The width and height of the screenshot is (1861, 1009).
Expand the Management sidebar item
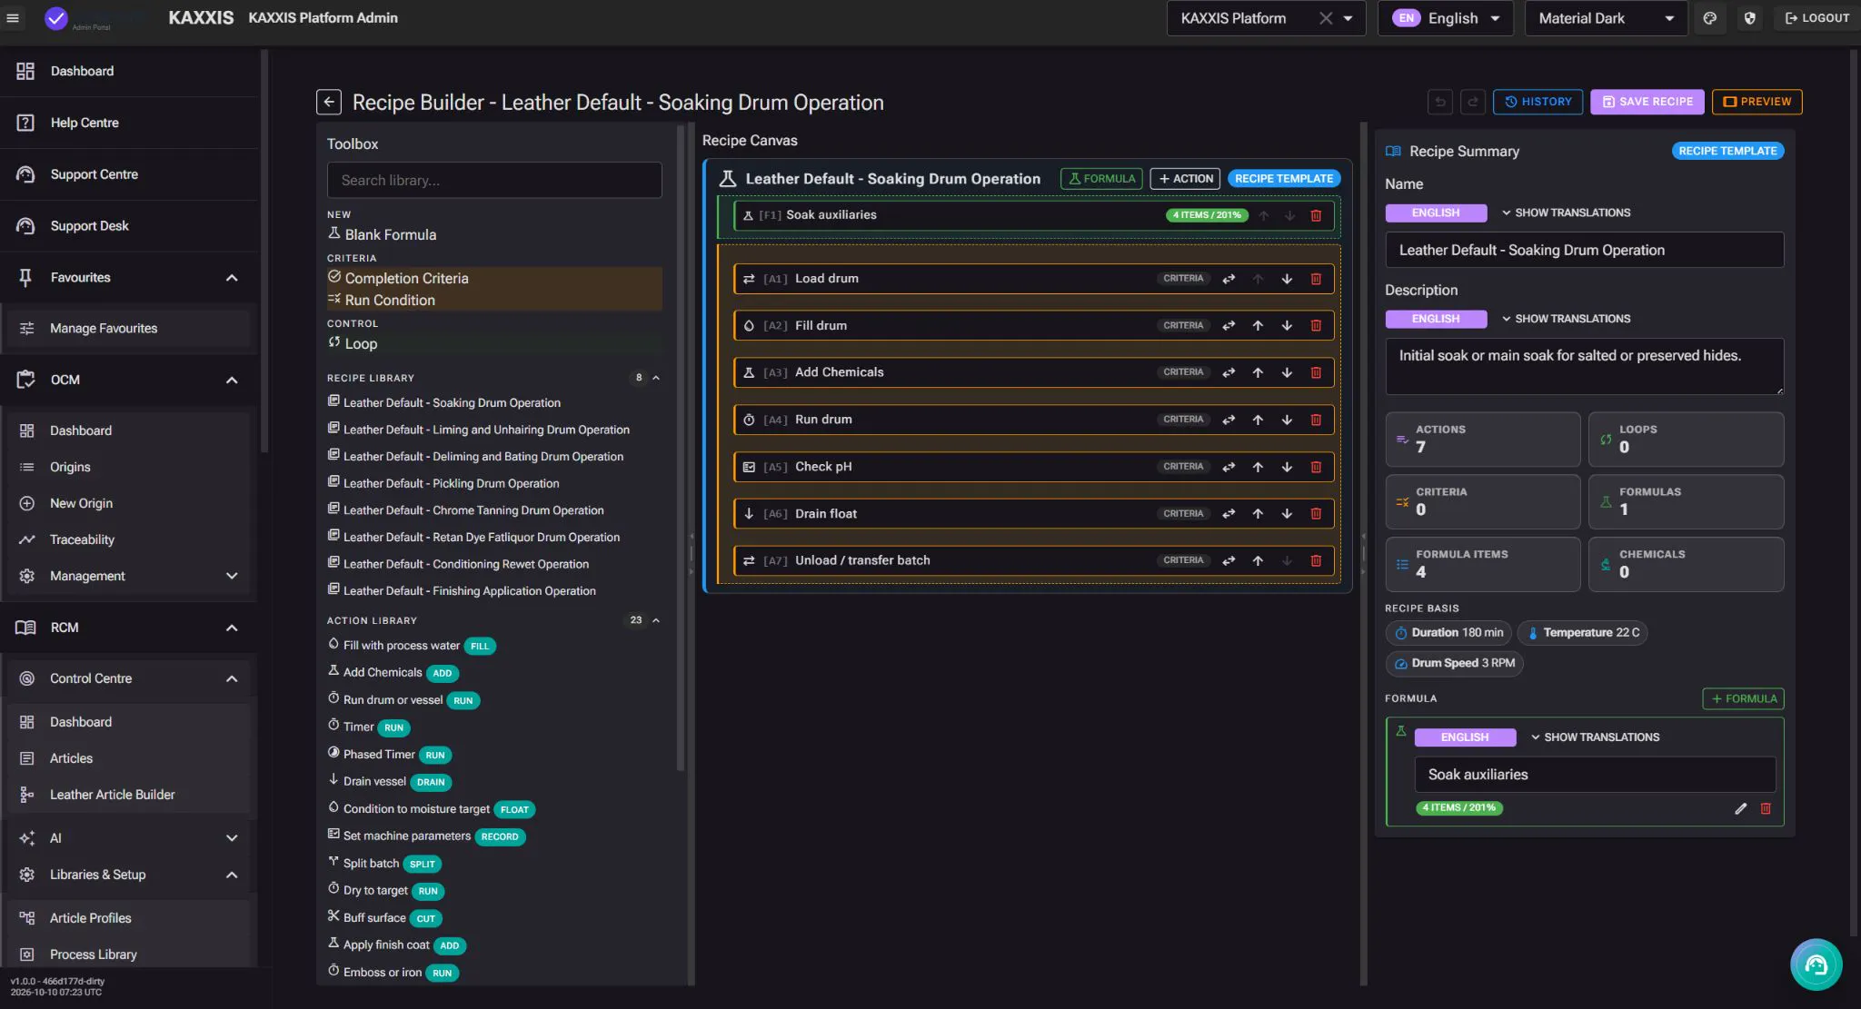[x=129, y=576]
